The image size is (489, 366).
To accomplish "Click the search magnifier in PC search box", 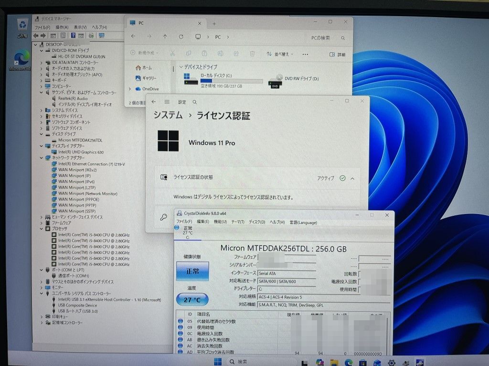I will coord(343,38).
